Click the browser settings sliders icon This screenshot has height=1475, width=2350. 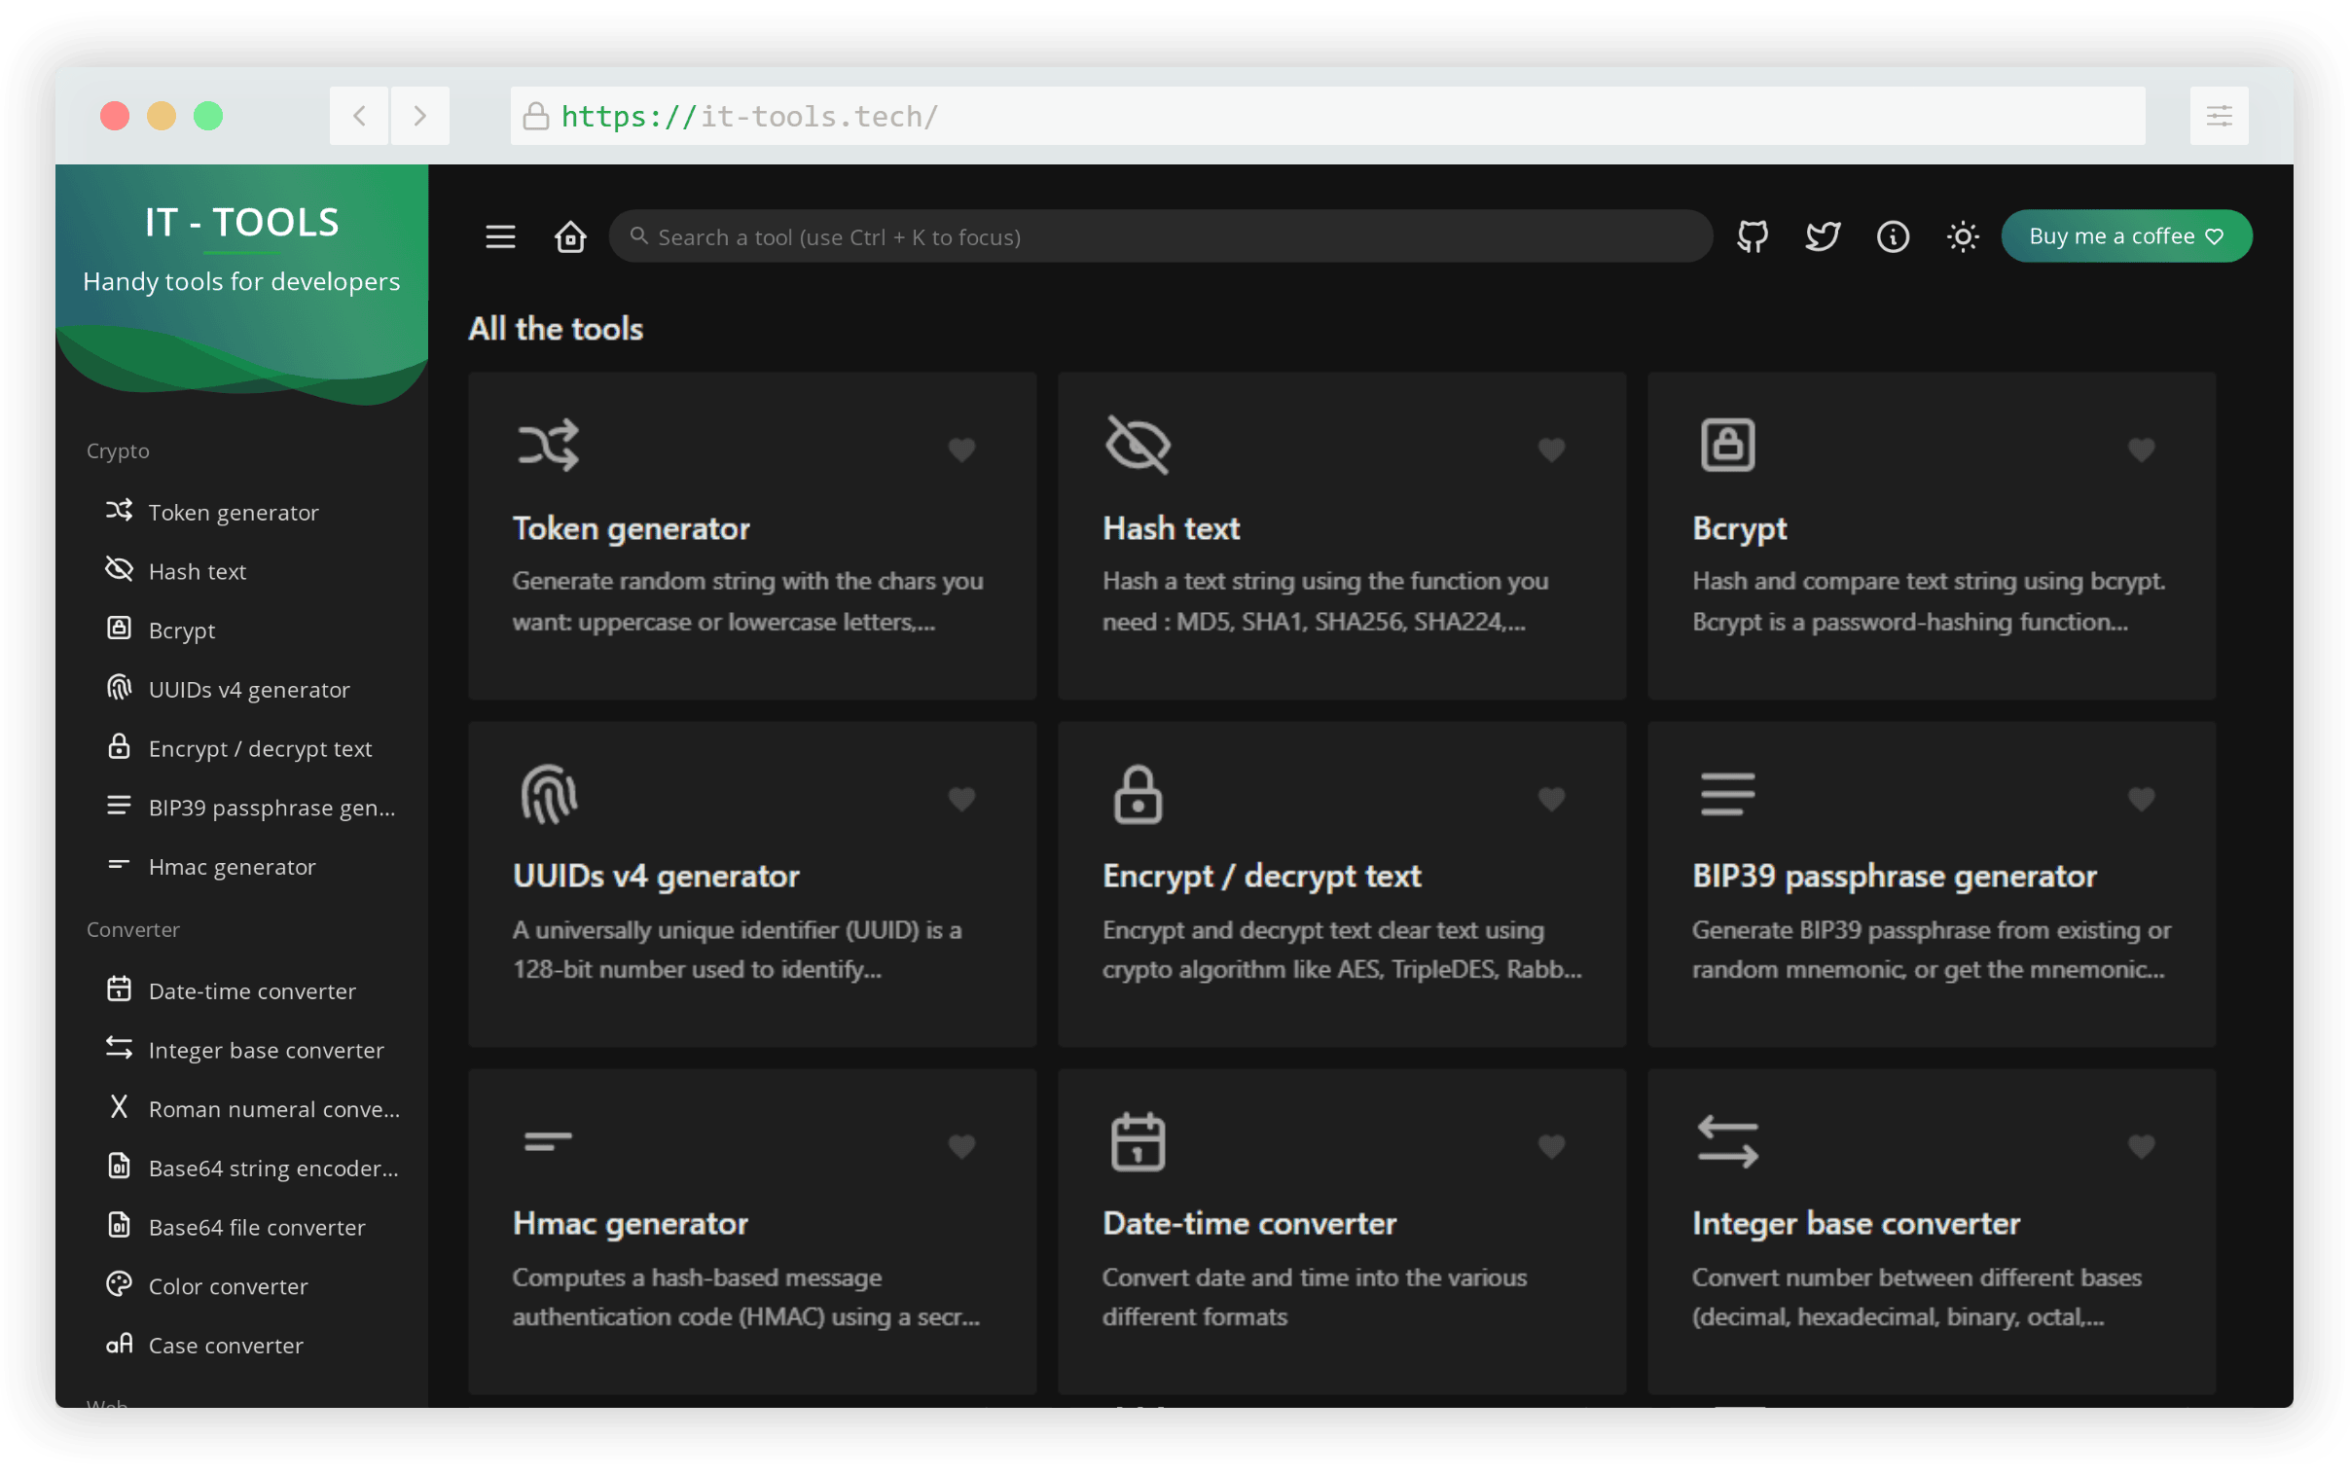(2220, 116)
